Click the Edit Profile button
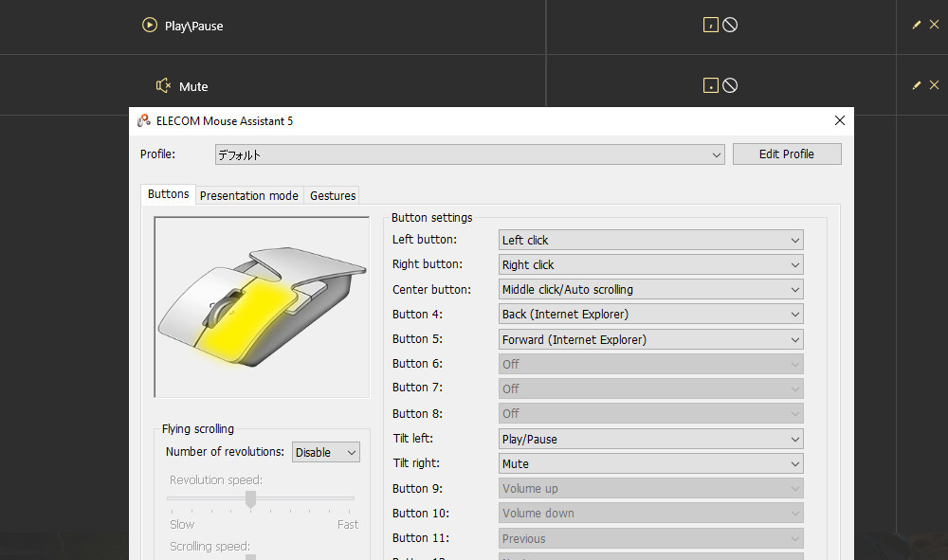 coord(787,154)
